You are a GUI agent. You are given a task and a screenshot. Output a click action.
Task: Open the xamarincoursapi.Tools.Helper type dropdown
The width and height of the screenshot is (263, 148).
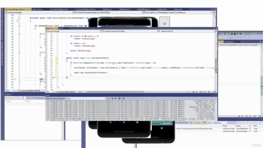coord(130,31)
